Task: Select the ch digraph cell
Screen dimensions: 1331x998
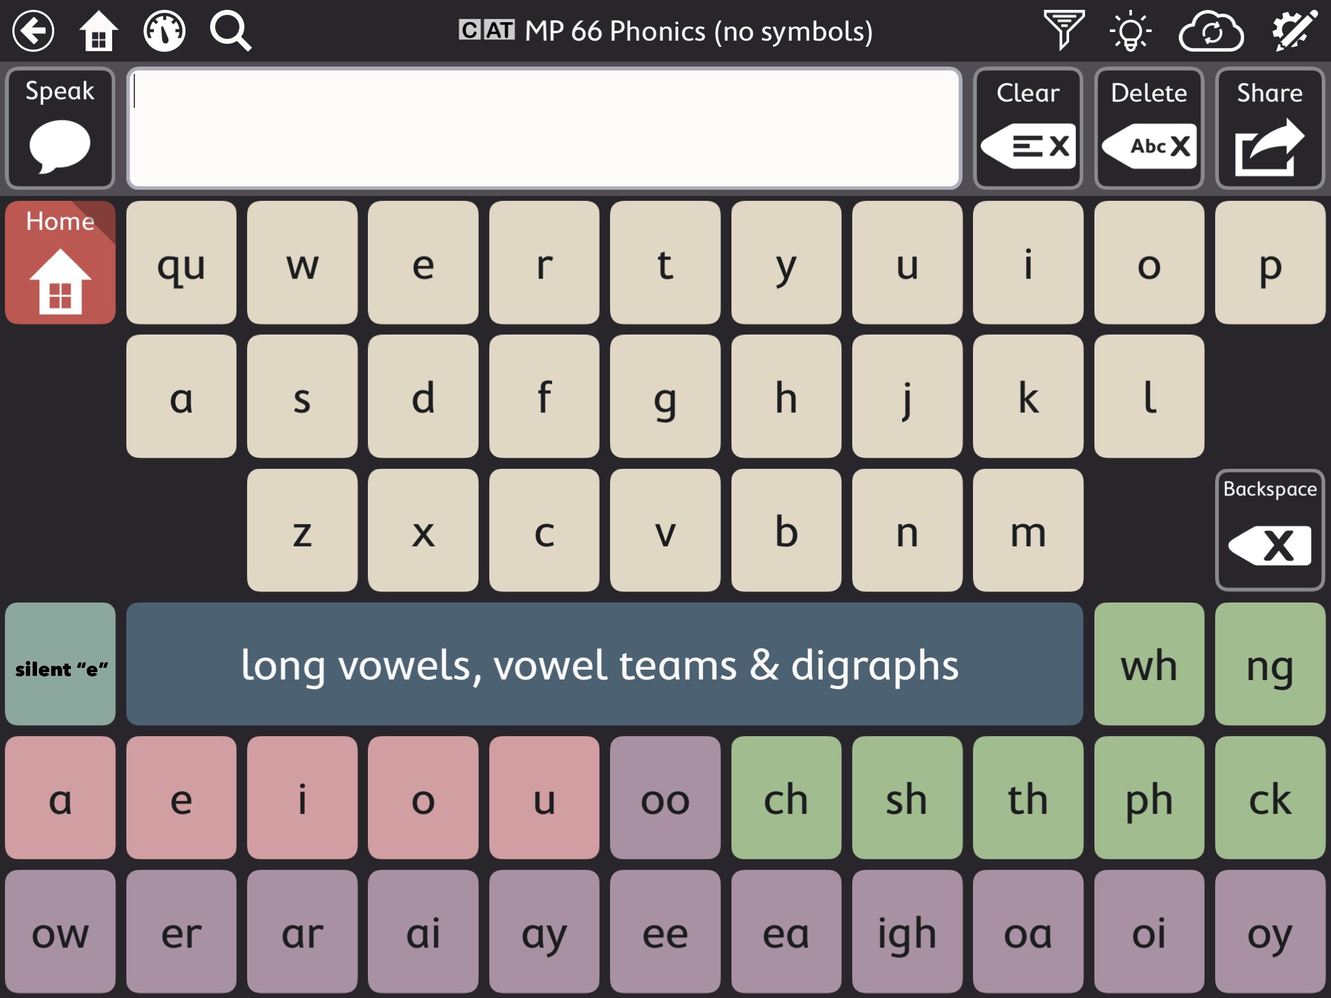Action: pyautogui.click(x=787, y=799)
